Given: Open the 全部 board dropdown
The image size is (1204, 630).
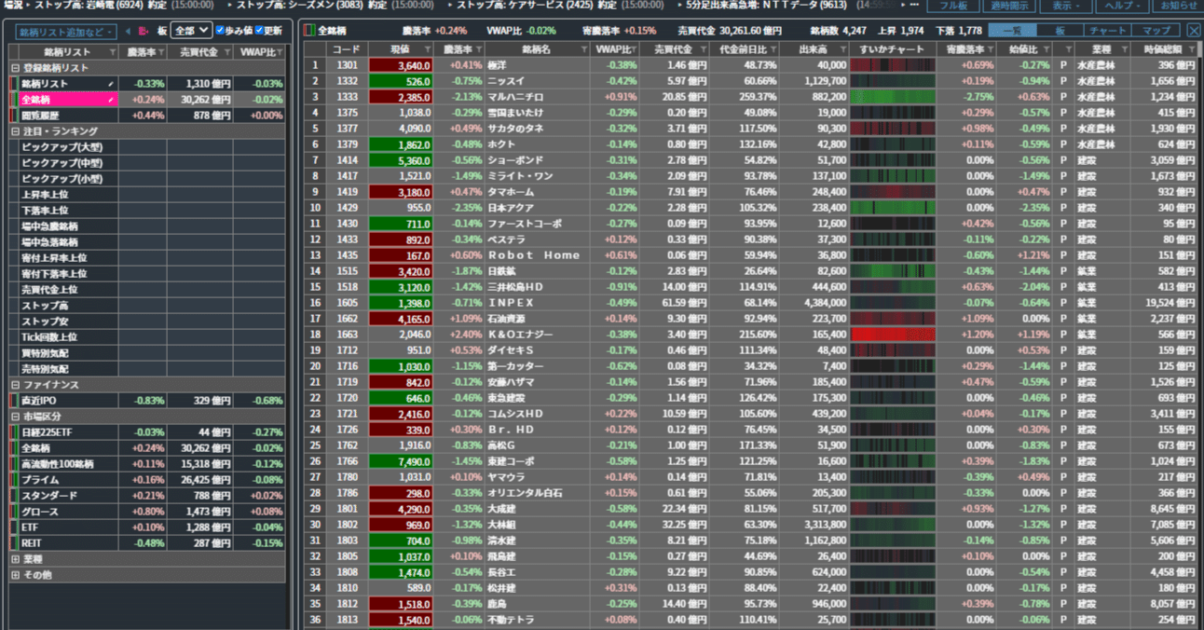Looking at the screenshot, I should pyautogui.click(x=191, y=31).
